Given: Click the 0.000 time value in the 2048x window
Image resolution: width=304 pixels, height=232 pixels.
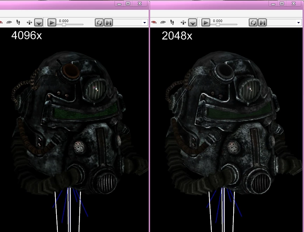Looking at the screenshot, I should point(218,21).
